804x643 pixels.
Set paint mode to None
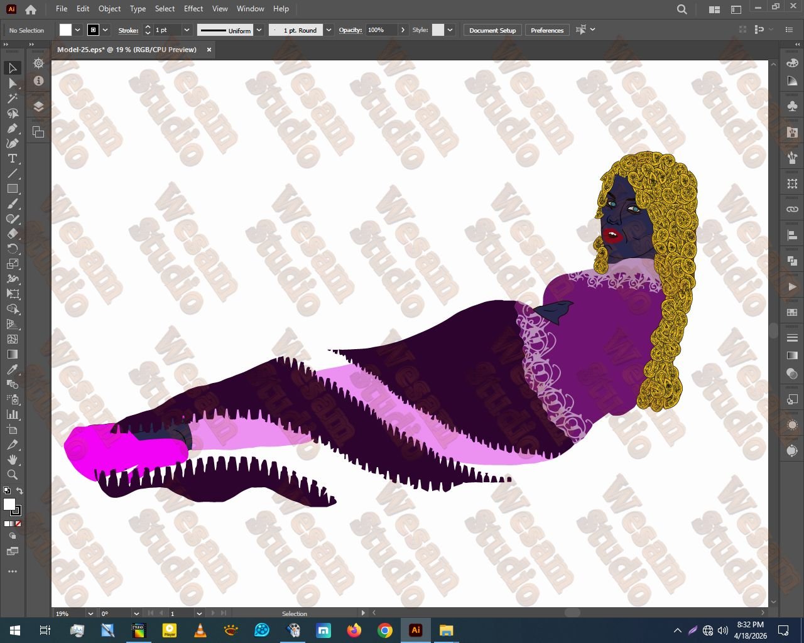(x=18, y=524)
